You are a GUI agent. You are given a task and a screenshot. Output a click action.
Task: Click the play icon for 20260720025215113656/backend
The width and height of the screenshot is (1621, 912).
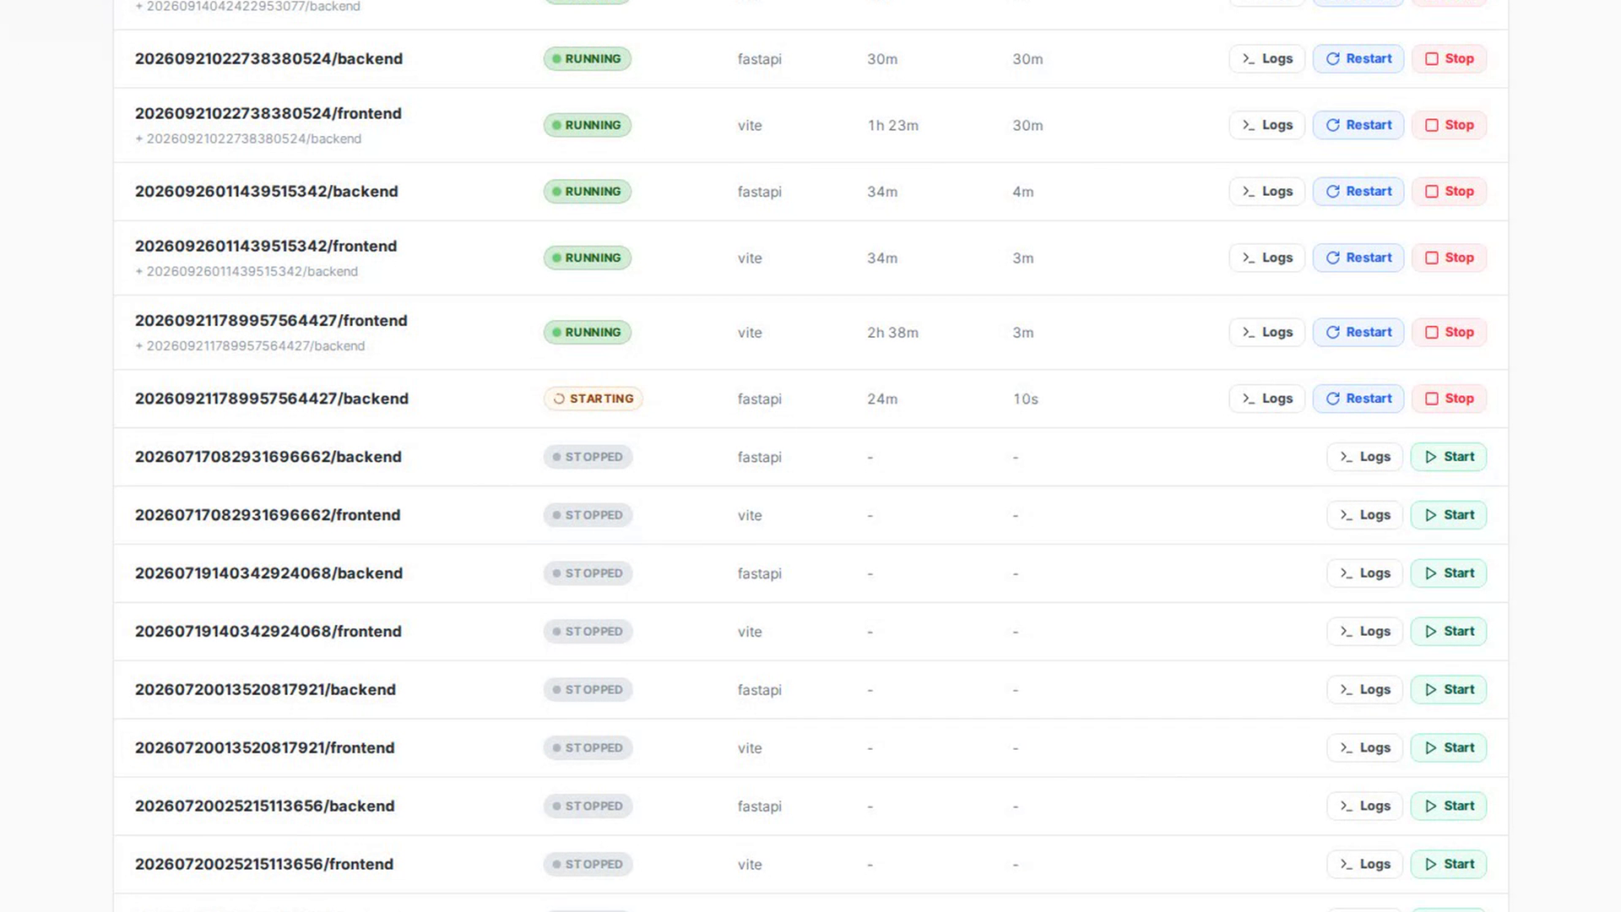pos(1431,806)
